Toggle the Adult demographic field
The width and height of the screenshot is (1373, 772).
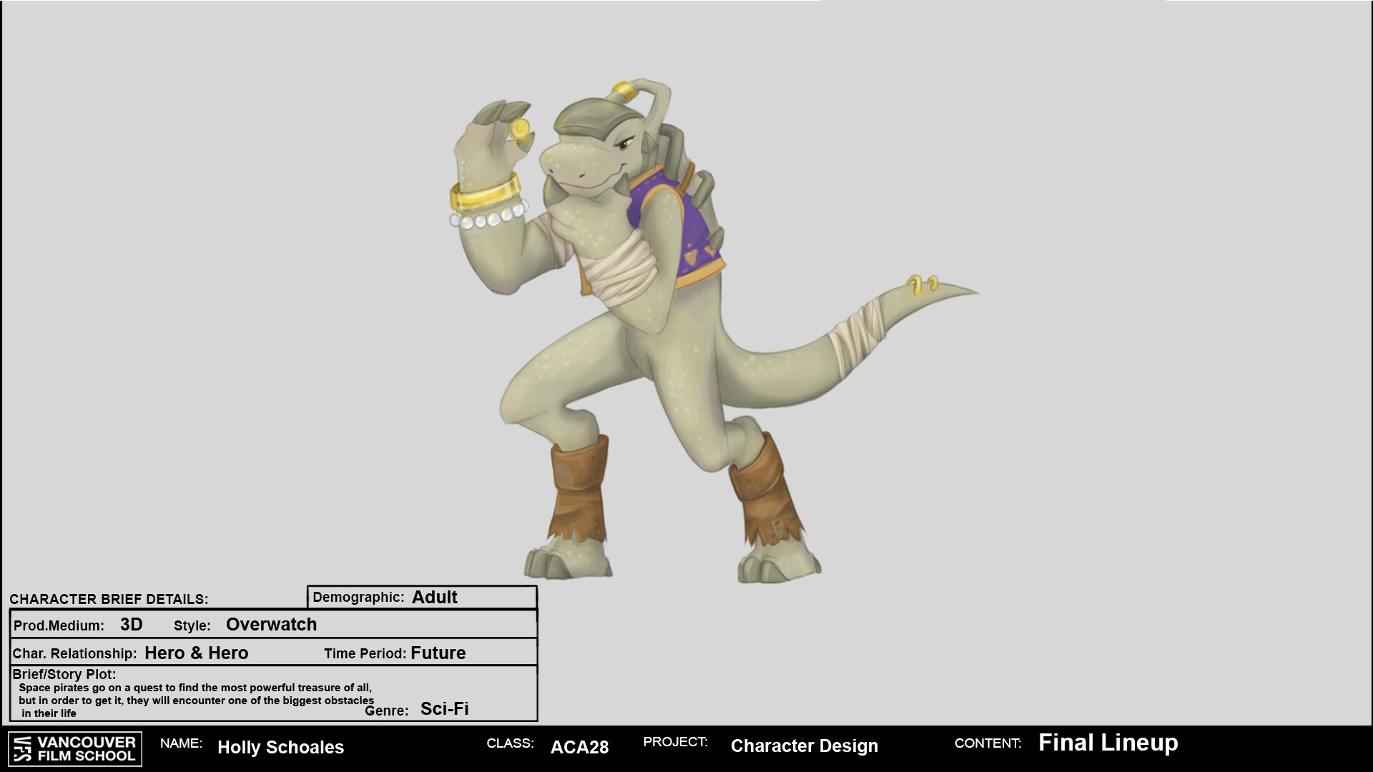(x=434, y=598)
